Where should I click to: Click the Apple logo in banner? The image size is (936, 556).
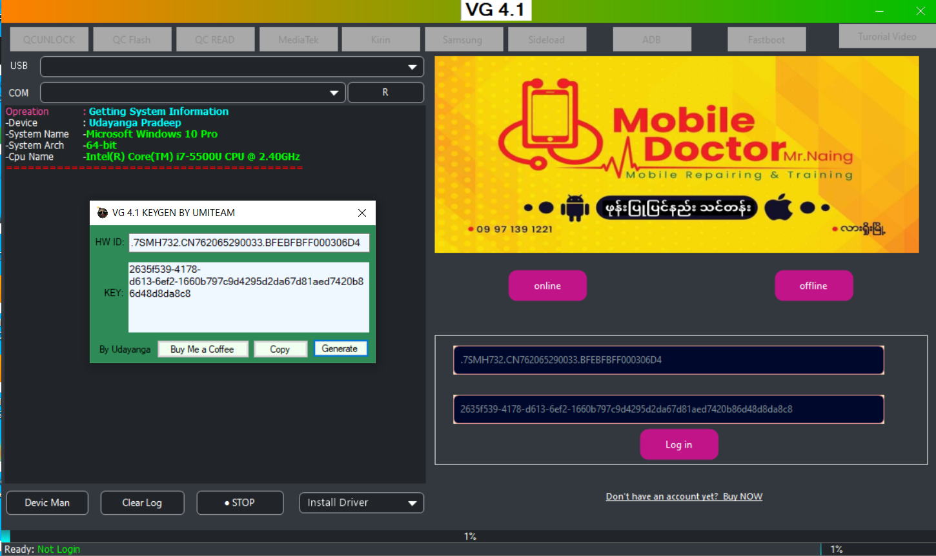(x=778, y=208)
